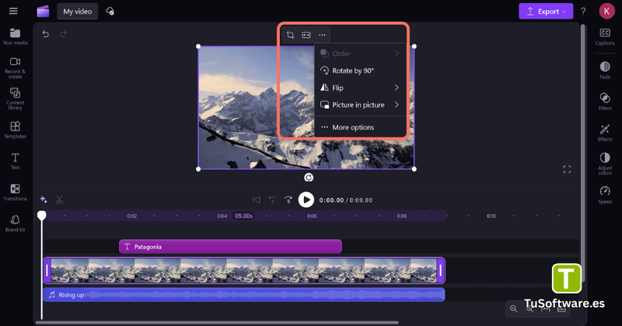Screen dimensions: 622x326
Task: Click the three-dots more button in floating toolbar
Action: click(322, 35)
